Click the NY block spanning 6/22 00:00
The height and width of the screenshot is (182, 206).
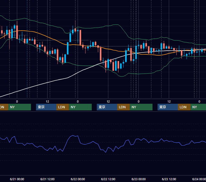coord(80,107)
